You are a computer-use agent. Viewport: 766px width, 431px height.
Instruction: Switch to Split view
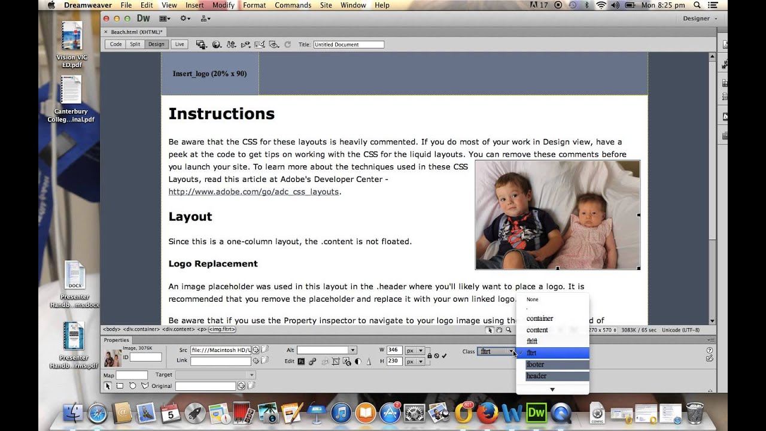point(135,44)
